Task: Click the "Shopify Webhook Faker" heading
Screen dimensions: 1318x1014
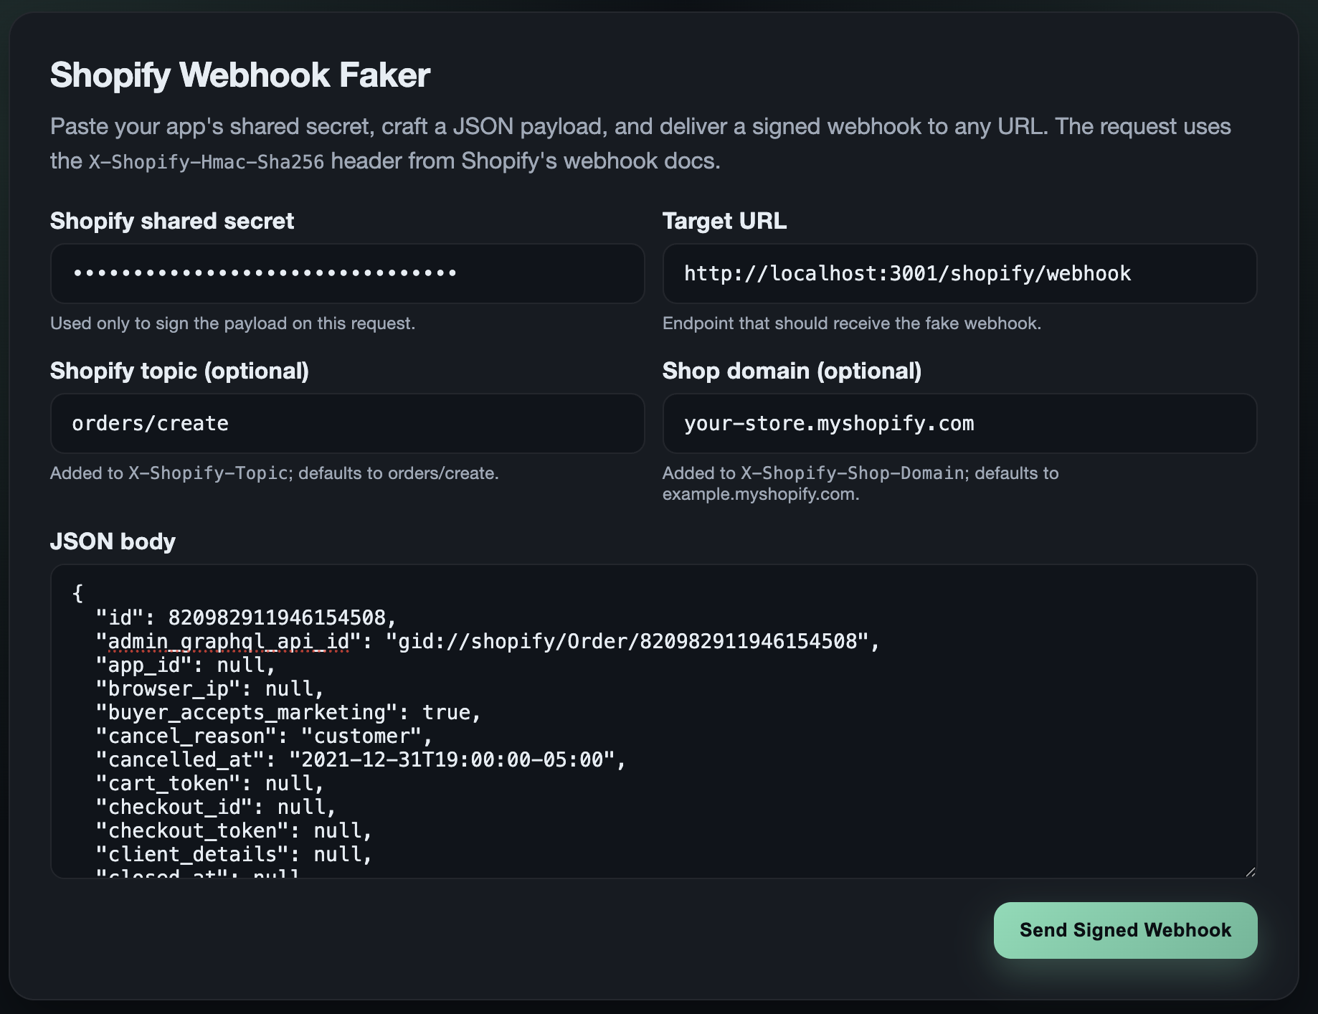Action: point(240,75)
